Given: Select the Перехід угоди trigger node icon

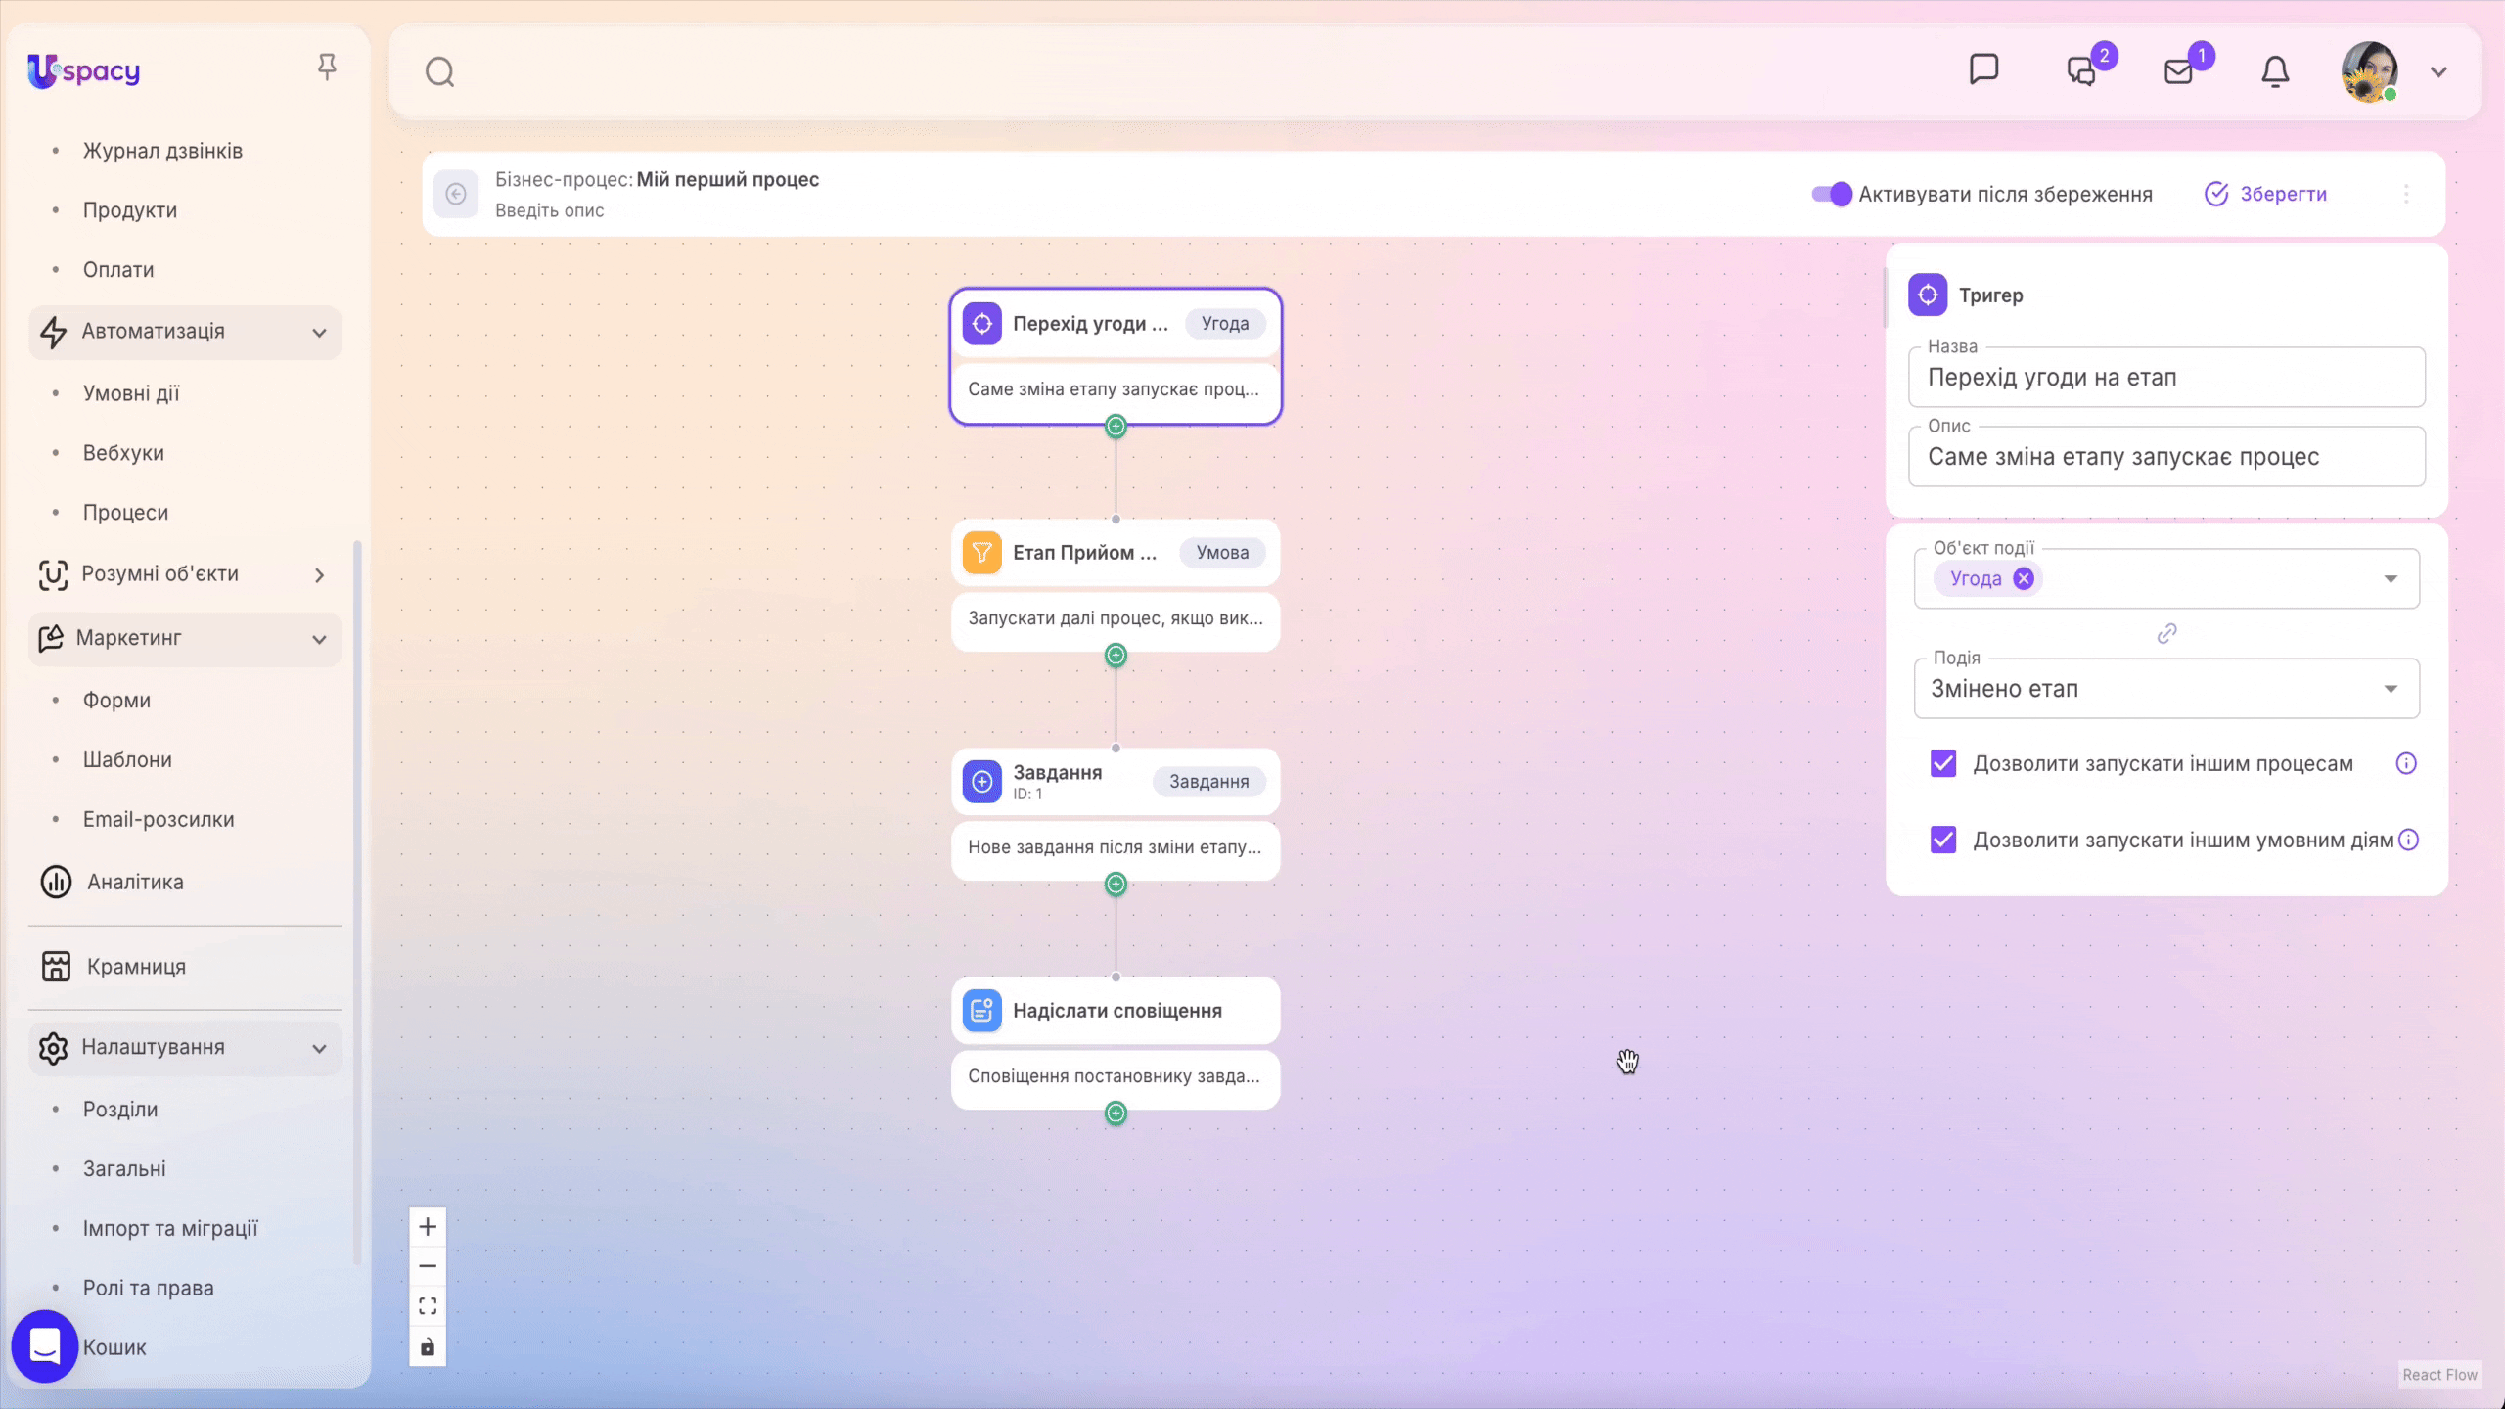Looking at the screenshot, I should tap(981, 324).
